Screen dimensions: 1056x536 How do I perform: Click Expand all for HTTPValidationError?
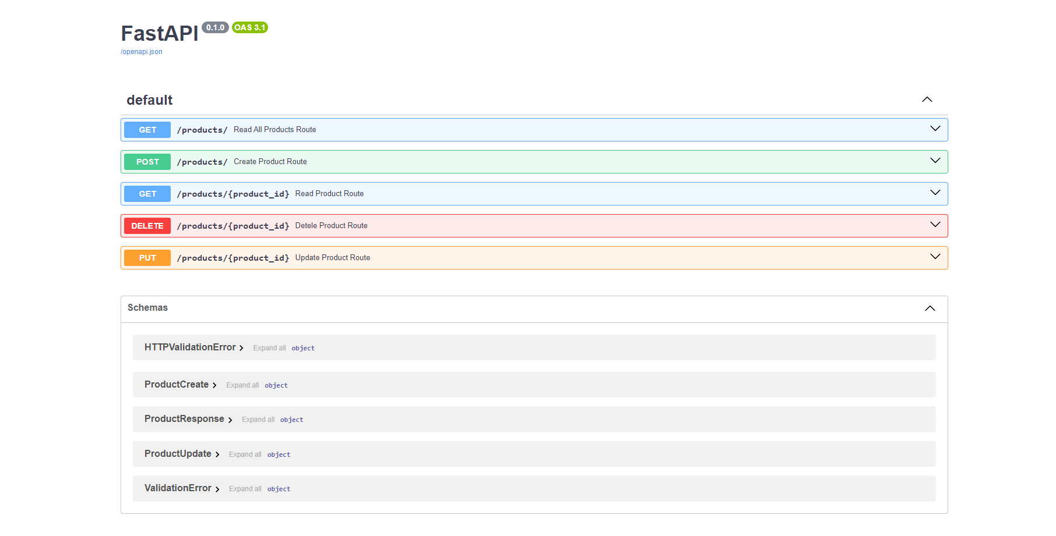coord(269,348)
